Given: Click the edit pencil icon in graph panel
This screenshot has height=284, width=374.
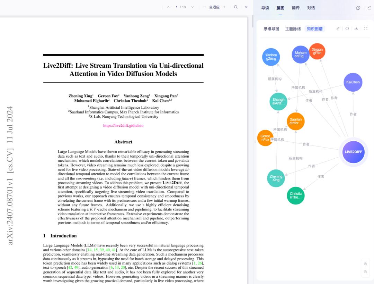Looking at the screenshot, I should coord(338,29).
